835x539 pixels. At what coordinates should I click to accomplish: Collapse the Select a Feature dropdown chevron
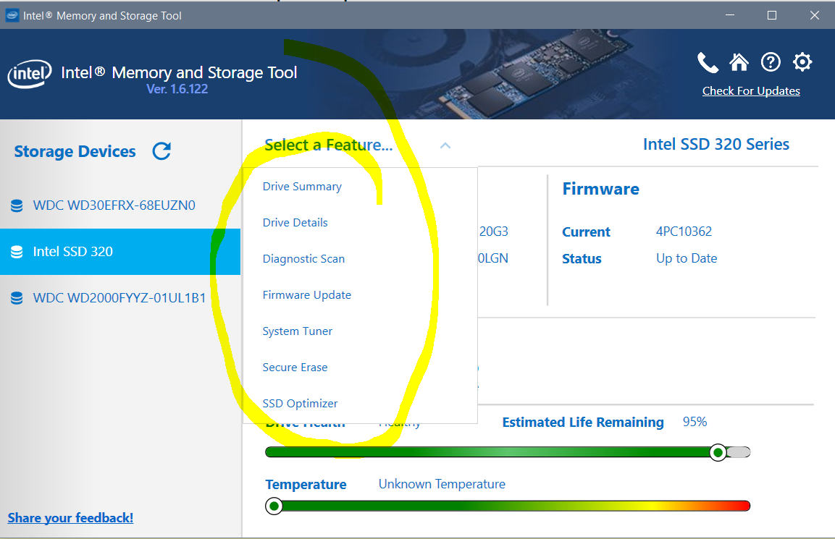[445, 145]
